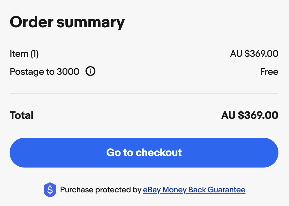
Task: Click the AU $369.00 price in Item row
Action: click(254, 54)
